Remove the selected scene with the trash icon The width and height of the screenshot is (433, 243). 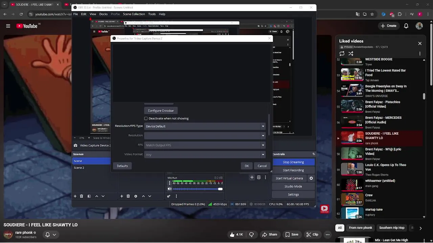82,196
